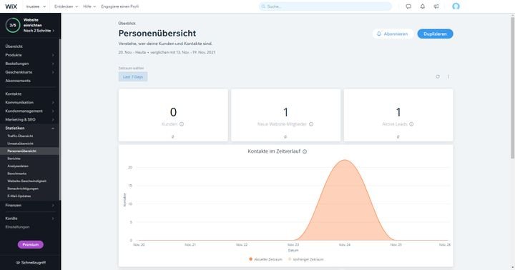The height and width of the screenshot is (270, 515).
Task: Open Berichte in sidebar
Action: [14, 159]
